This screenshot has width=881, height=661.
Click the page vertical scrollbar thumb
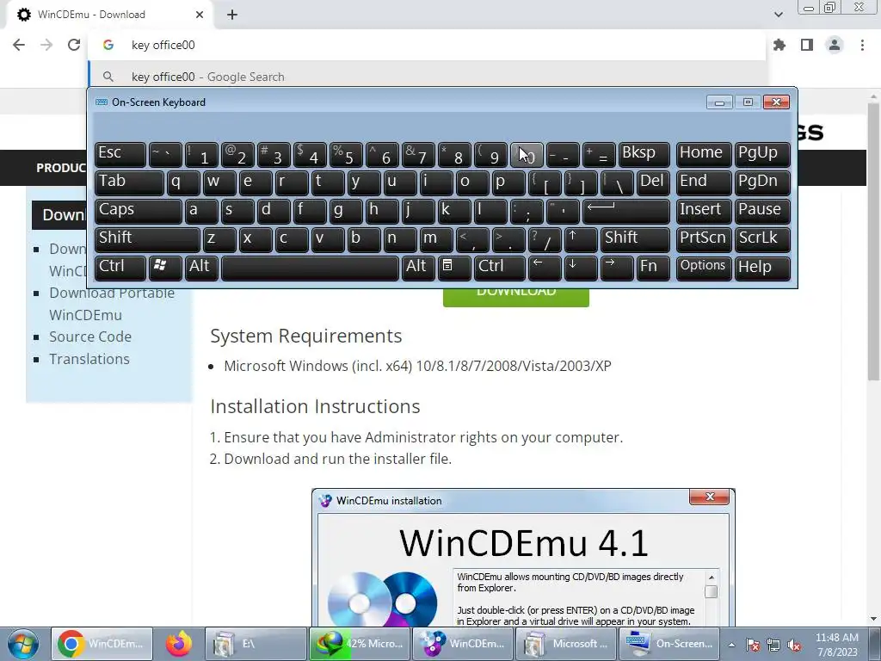(x=873, y=242)
